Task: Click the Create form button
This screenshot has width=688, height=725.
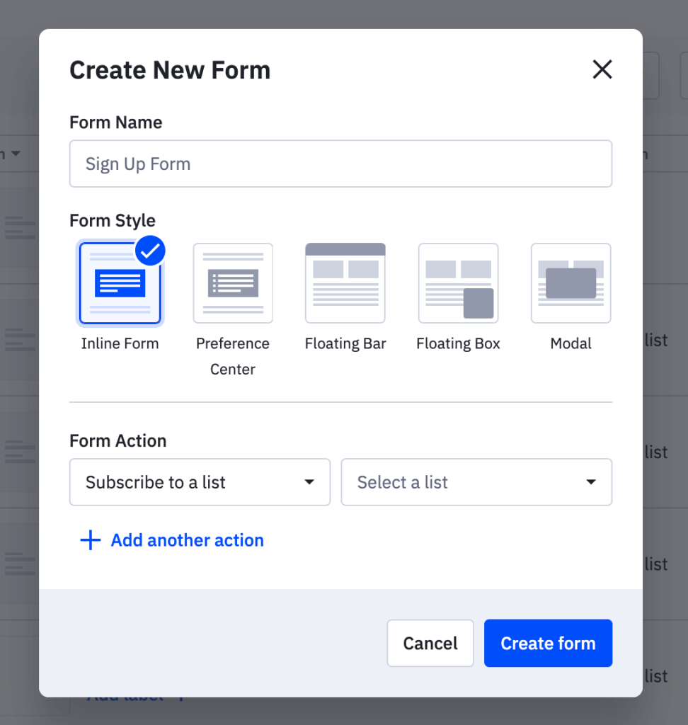Action: pos(548,644)
